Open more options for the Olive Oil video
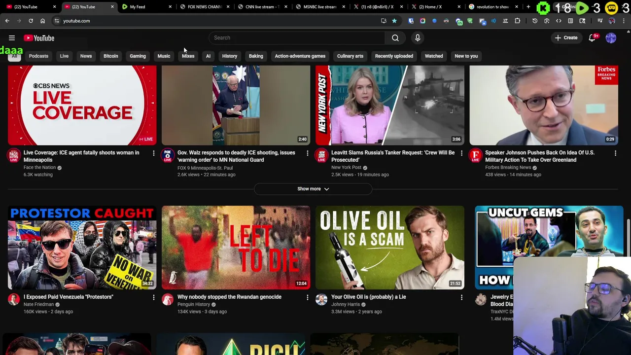The image size is (631, 355). tap(461, 297)
